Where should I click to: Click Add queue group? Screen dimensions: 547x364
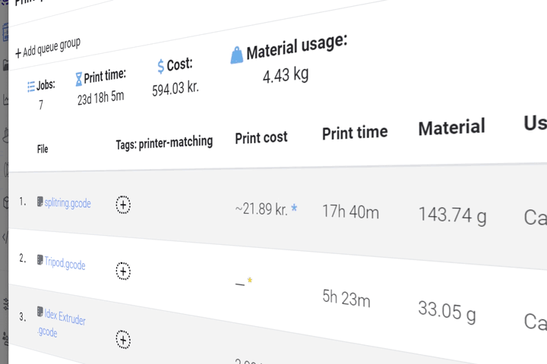pyautogui.click(x=48, y=48)
